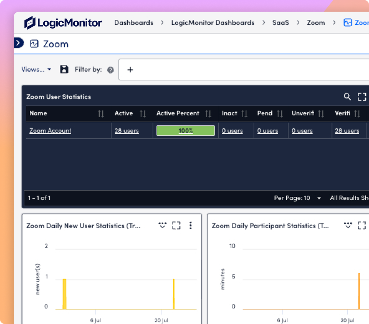Go to Dashboards breadcrumb

(134, 22)
